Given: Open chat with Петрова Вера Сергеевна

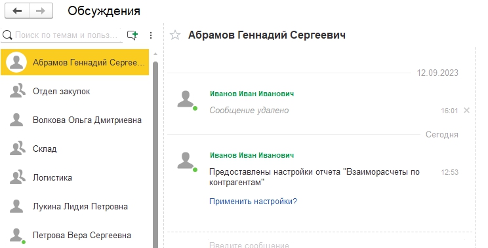Looking at the screenshot, I should pos(75,236).
